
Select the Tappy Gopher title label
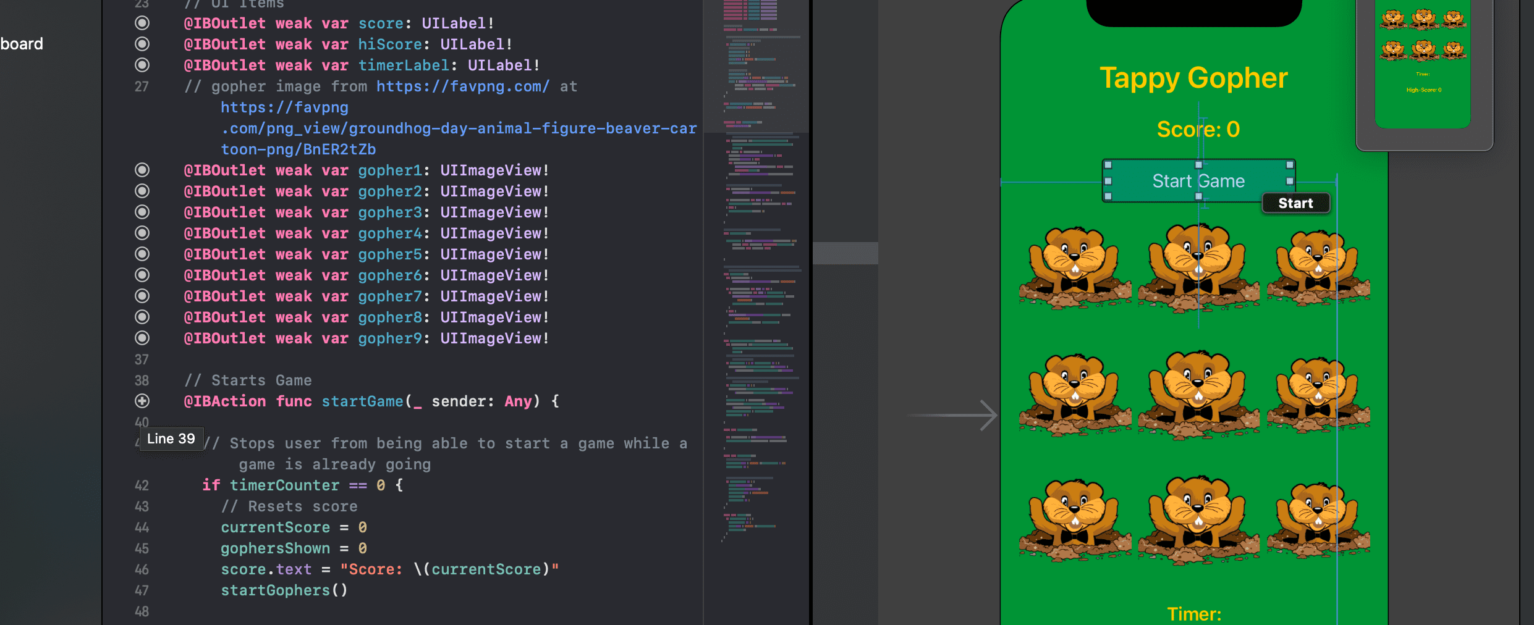coord(1193,78)
